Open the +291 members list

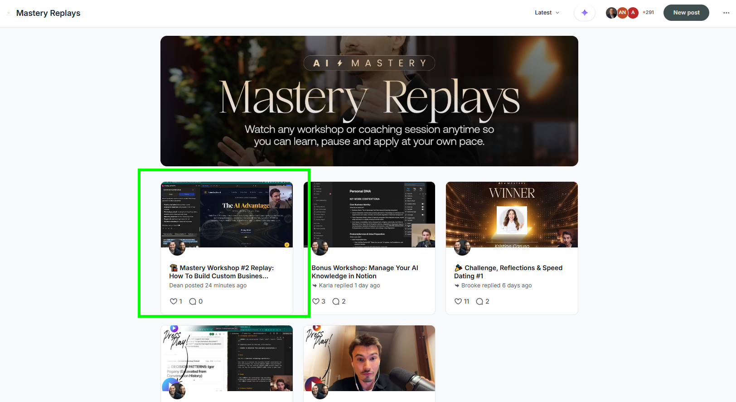pos(648,13)
